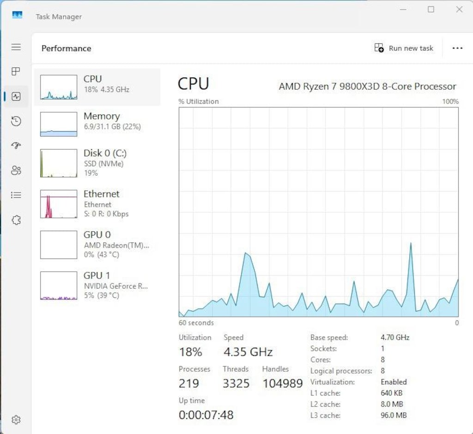Open the GPU 0 AMD Radeon item
Screen dimensions: 473x434
pos(97,245)
